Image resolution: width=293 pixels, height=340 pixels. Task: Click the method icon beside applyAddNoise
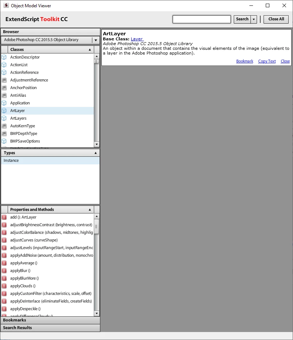click(4, 255)
